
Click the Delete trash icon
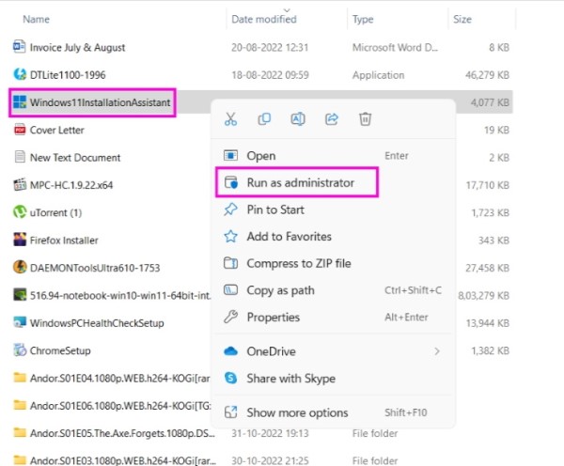365,118
